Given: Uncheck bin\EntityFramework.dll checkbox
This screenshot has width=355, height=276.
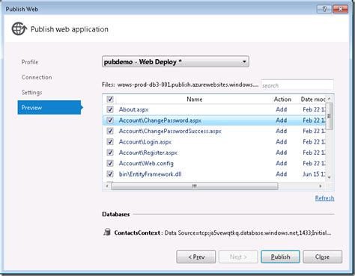Looking at the screenshot, I should pos(110,174).
